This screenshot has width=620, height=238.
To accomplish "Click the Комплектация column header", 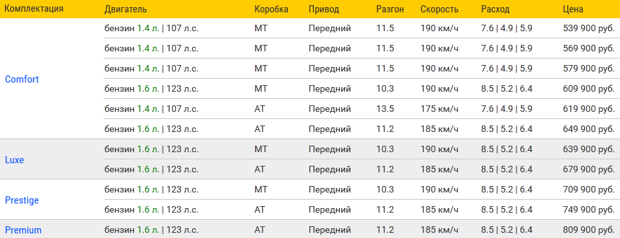I will (34, 8).
